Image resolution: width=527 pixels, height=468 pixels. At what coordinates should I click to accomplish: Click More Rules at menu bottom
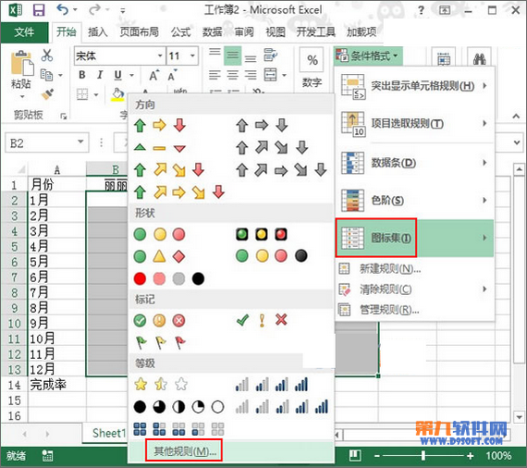184,450
